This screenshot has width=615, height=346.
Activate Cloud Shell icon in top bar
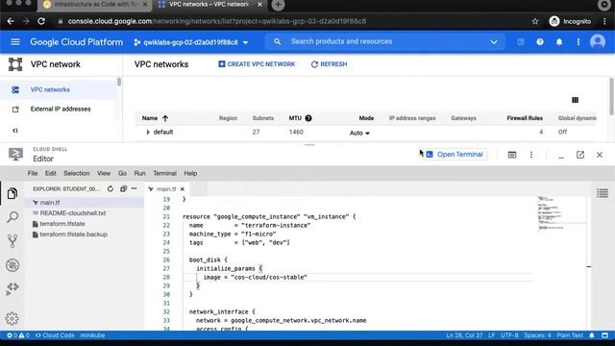tap(521, 42)
